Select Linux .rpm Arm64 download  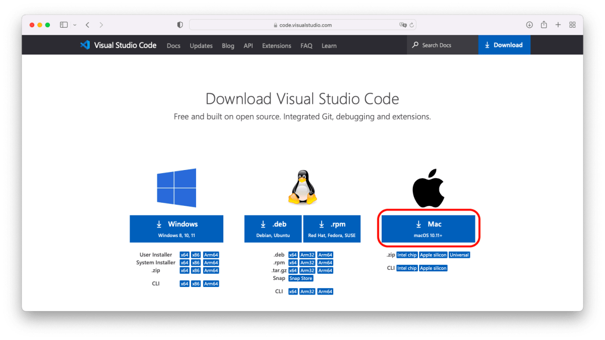(325, 262)
